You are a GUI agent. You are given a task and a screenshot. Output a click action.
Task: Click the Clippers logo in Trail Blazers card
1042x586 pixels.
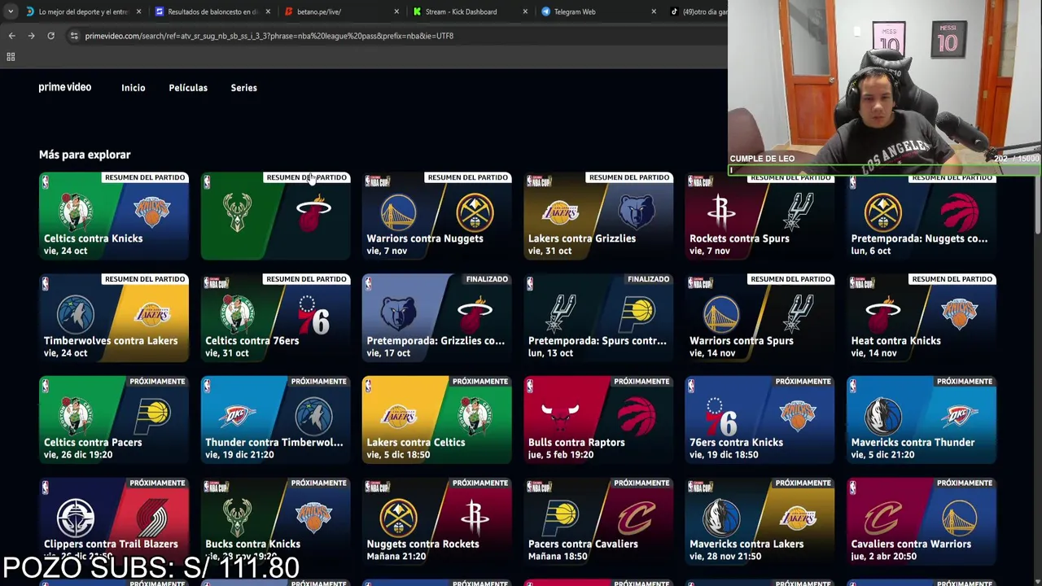pyautogui.click(x=76, y=518)
